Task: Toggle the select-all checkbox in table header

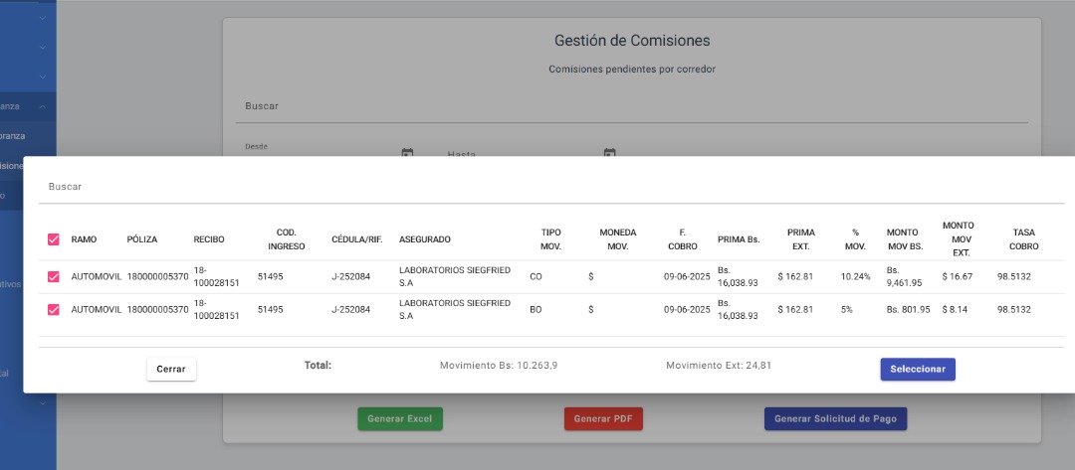Action: coord(54,239)
